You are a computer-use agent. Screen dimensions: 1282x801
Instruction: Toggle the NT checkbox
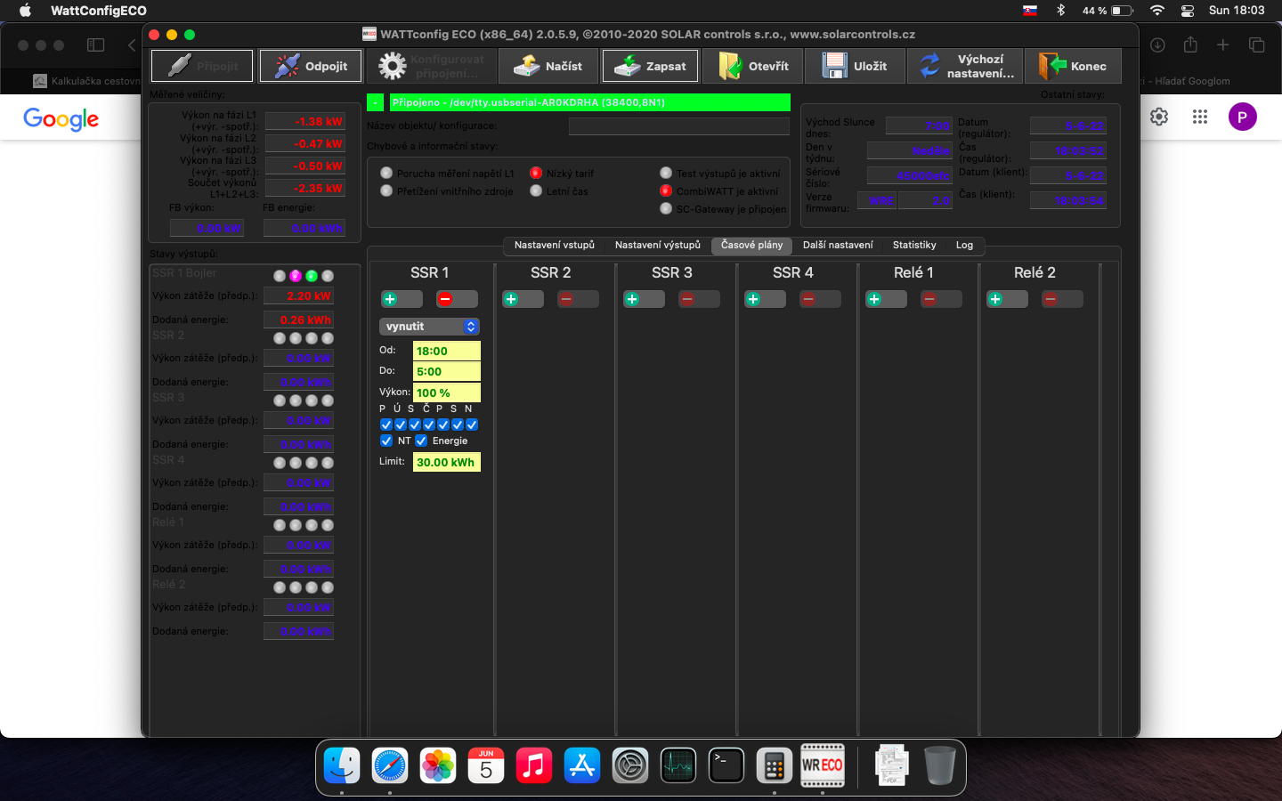pos(386,441)
